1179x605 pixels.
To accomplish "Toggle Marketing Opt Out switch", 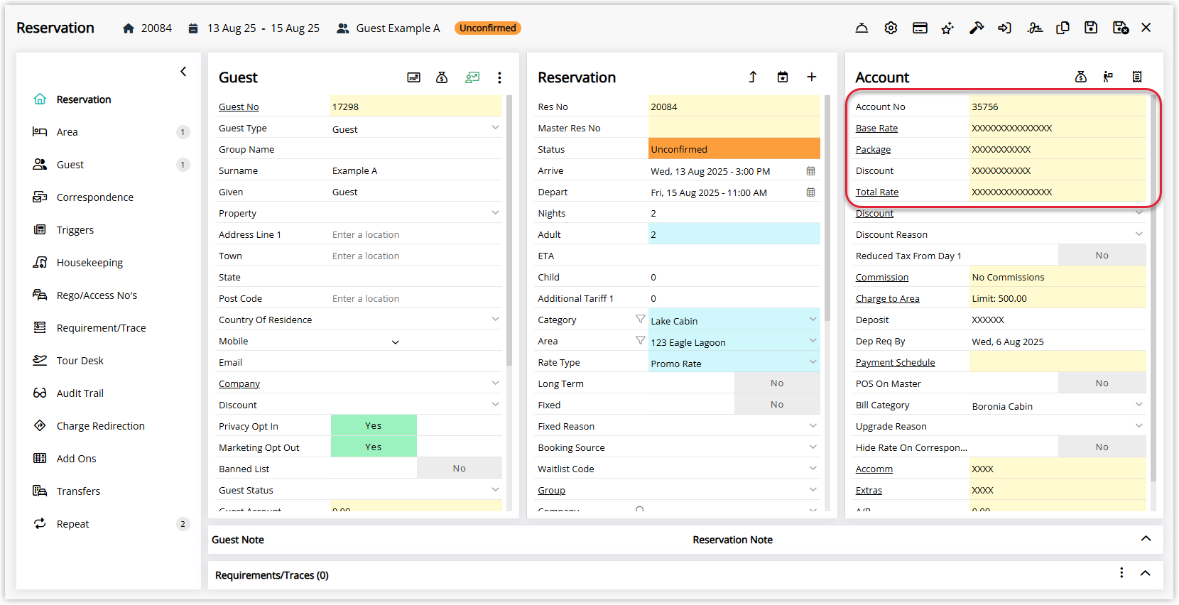I will 374,447.
